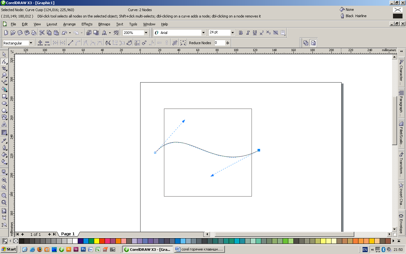Image resolution: width=406 pixels, height=254 pixels.
Task: Open the Envelope docker tab
Action: coord(401,223)
